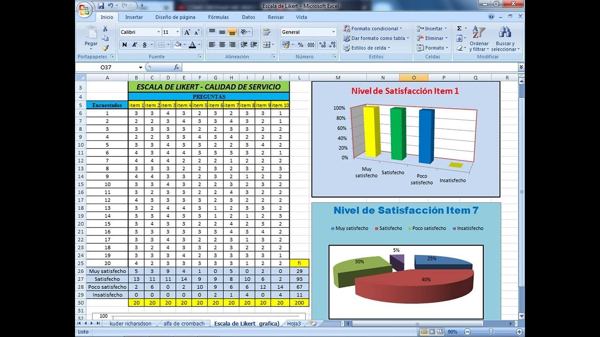Viewport: 600px width, 337px height.
Task: Toggle bottom vertical alignment button
Action: point(232,32)
